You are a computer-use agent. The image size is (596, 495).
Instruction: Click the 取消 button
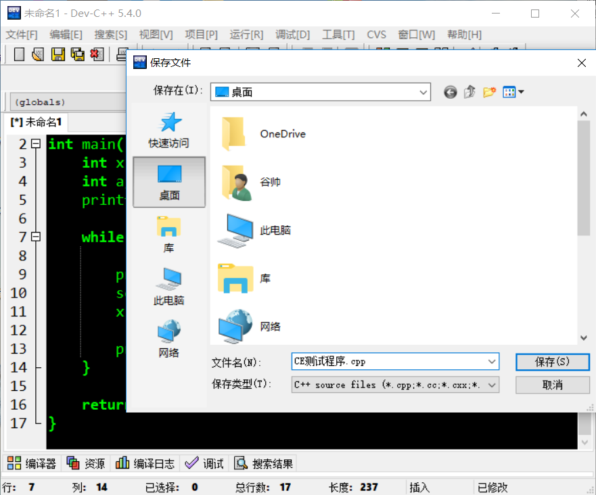(x=552, y=385)
